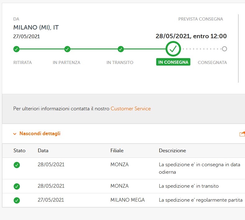Click the dotted progress segment before Consegnata
The image size is (245, 220).
click(202, 49)
